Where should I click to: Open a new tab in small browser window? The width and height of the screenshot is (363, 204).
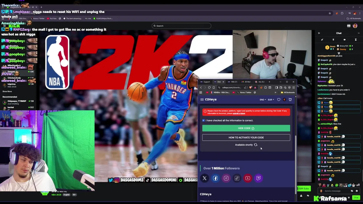coord(269,82)
